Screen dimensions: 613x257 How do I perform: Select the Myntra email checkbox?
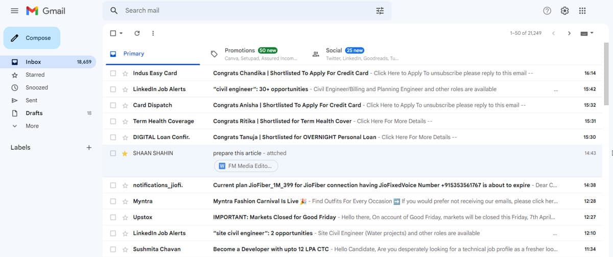113,201
